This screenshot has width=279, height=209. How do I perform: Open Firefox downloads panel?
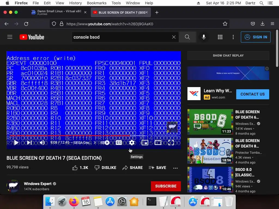tap(262, 24)
